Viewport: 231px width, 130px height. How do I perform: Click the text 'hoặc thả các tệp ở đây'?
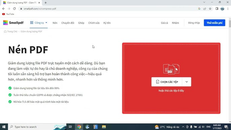point(171,91)
